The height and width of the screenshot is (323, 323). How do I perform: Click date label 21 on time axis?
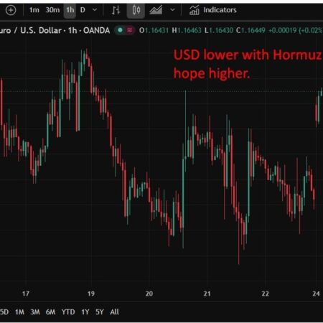[x=207, y=294]
